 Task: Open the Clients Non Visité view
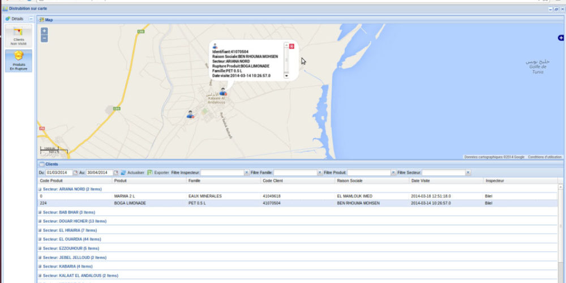18,36
